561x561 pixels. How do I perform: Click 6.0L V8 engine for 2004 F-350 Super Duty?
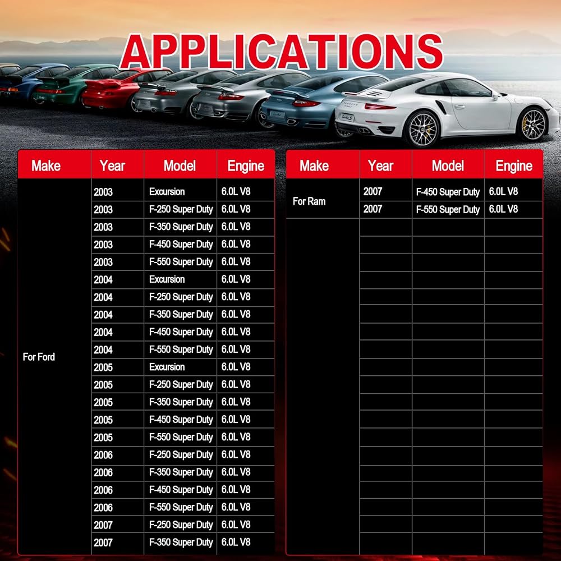(236, 314)
